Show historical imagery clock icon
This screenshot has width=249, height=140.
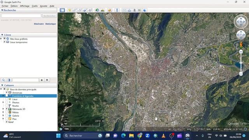click(x=97, y=10)
